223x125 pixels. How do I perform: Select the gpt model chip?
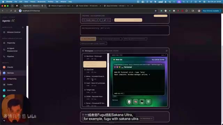point(106,20)
